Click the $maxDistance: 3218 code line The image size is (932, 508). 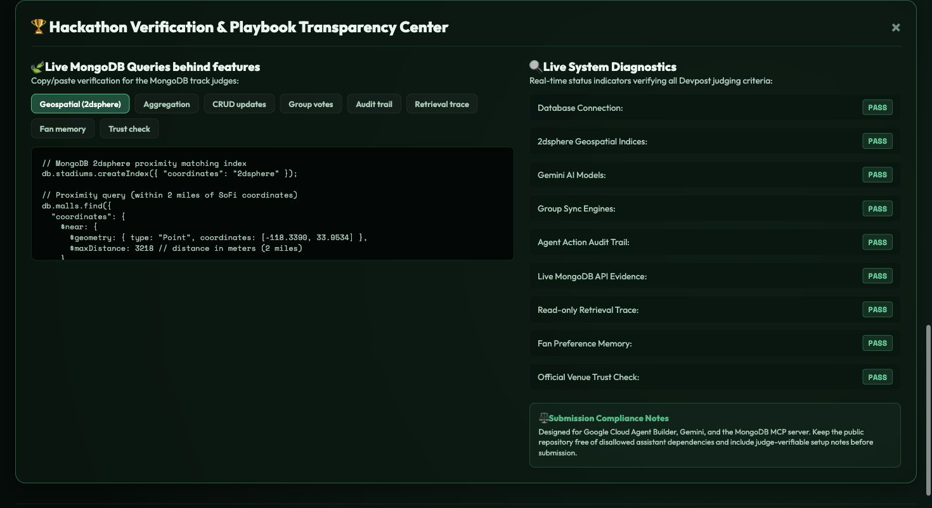point(186,248)
